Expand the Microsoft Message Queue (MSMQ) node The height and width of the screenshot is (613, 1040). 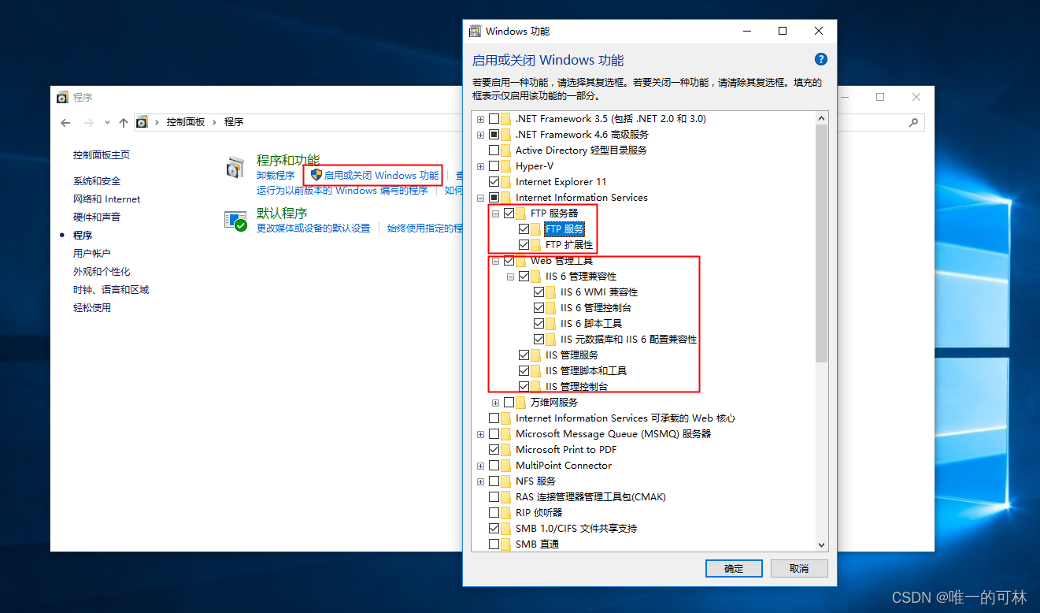[x=481, y=434]
